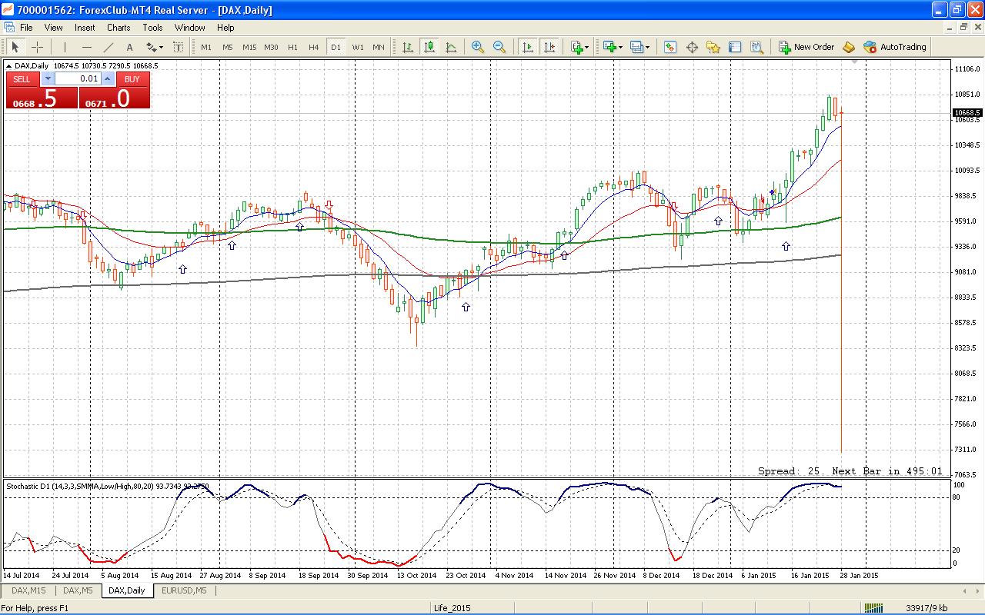The width and height of the screenshot is (985, 615).
Task: Click the Life_2015 profile in status bar
Action: pyautogui.click(x=451, y=608)
